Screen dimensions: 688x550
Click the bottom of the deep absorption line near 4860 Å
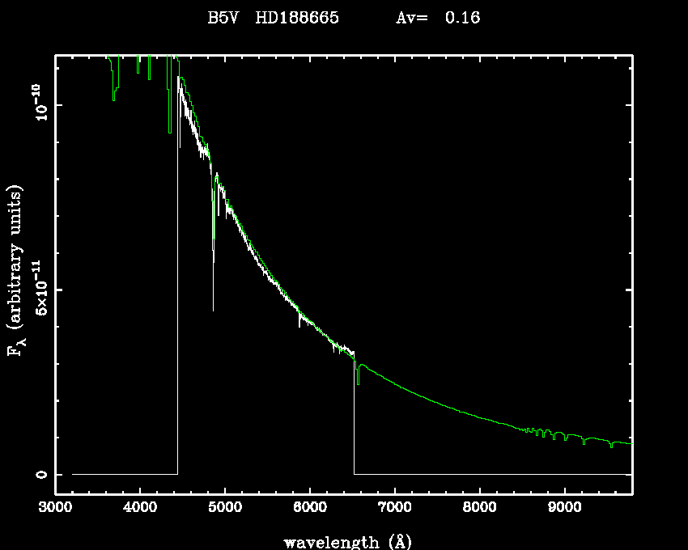coord(213,309)
